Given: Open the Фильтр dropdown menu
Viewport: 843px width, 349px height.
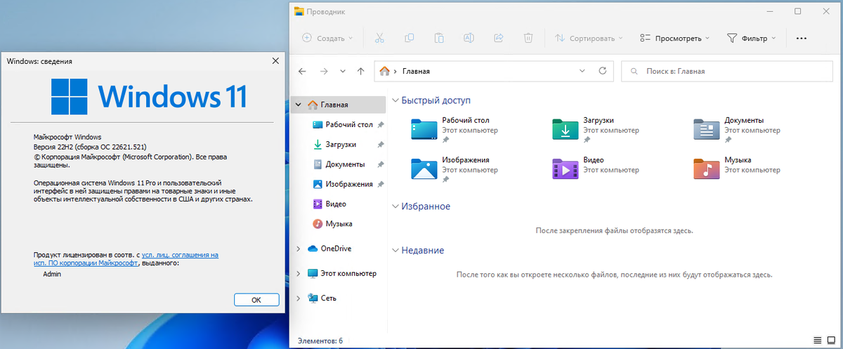Looking at the screenshot, I should (x=751, y=38).
